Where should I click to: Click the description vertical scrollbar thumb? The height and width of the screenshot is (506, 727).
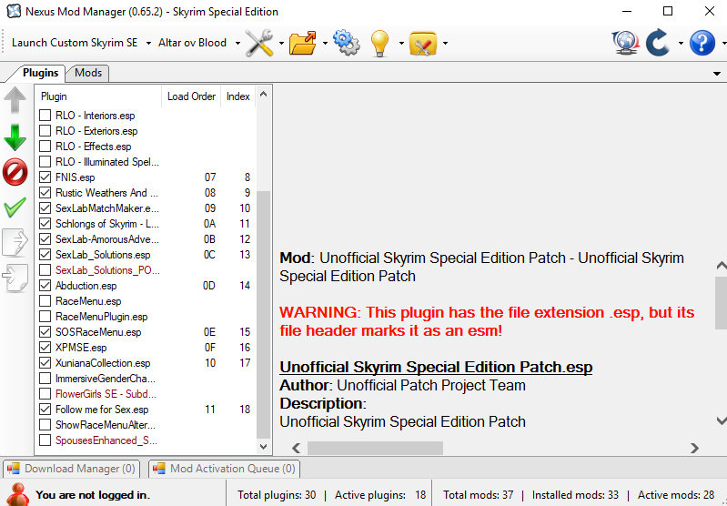click(x=721, y=303)
